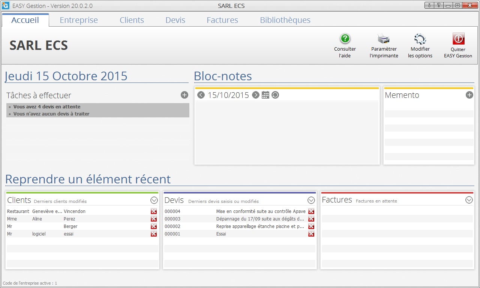480x288 pixels.
Task: Expand the Clients panel dropdown chevron
Action: (154, 200)
